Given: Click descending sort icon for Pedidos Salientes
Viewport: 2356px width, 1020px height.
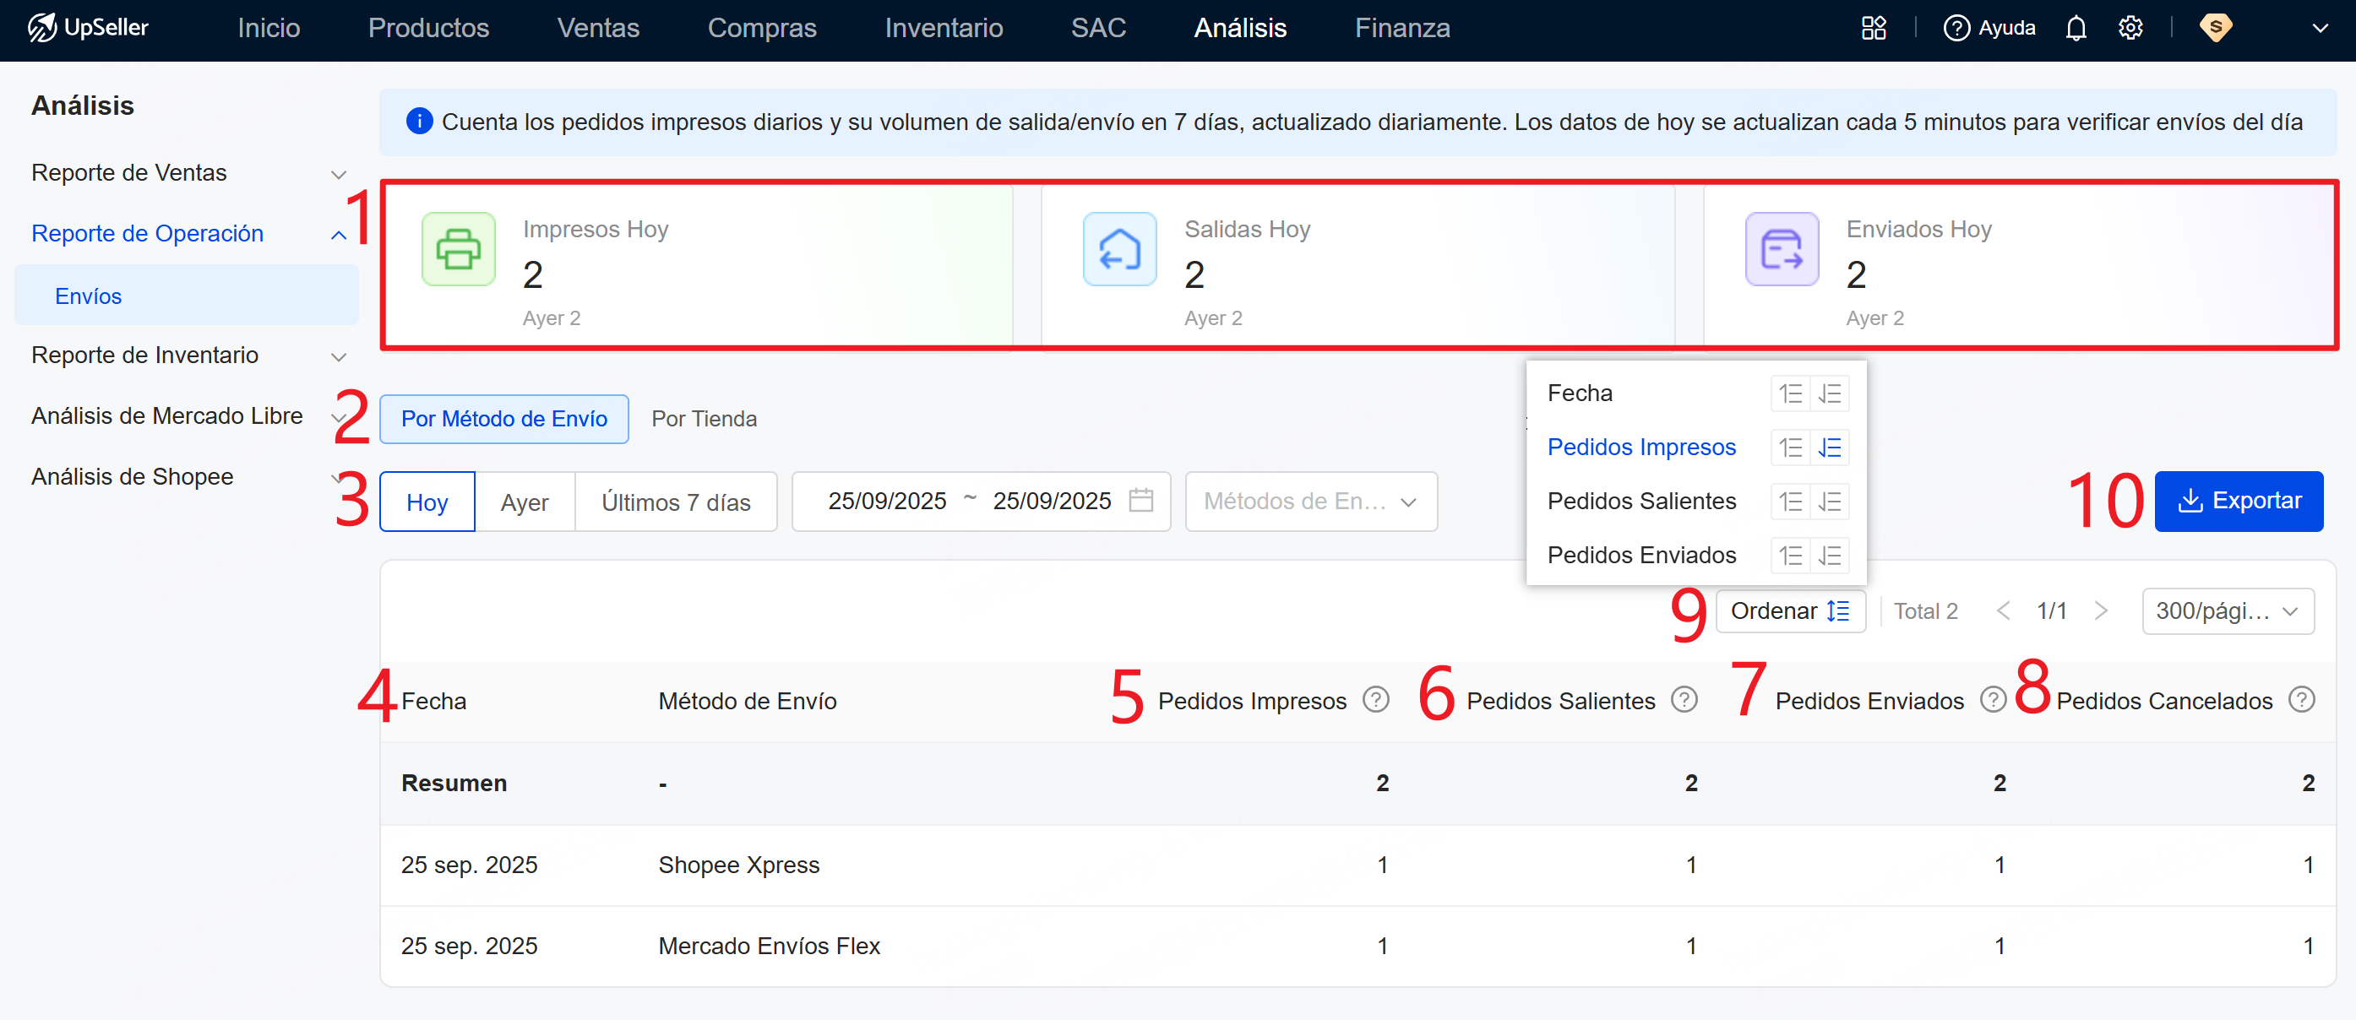Looking at the screenshot, I should point(1829,502).
